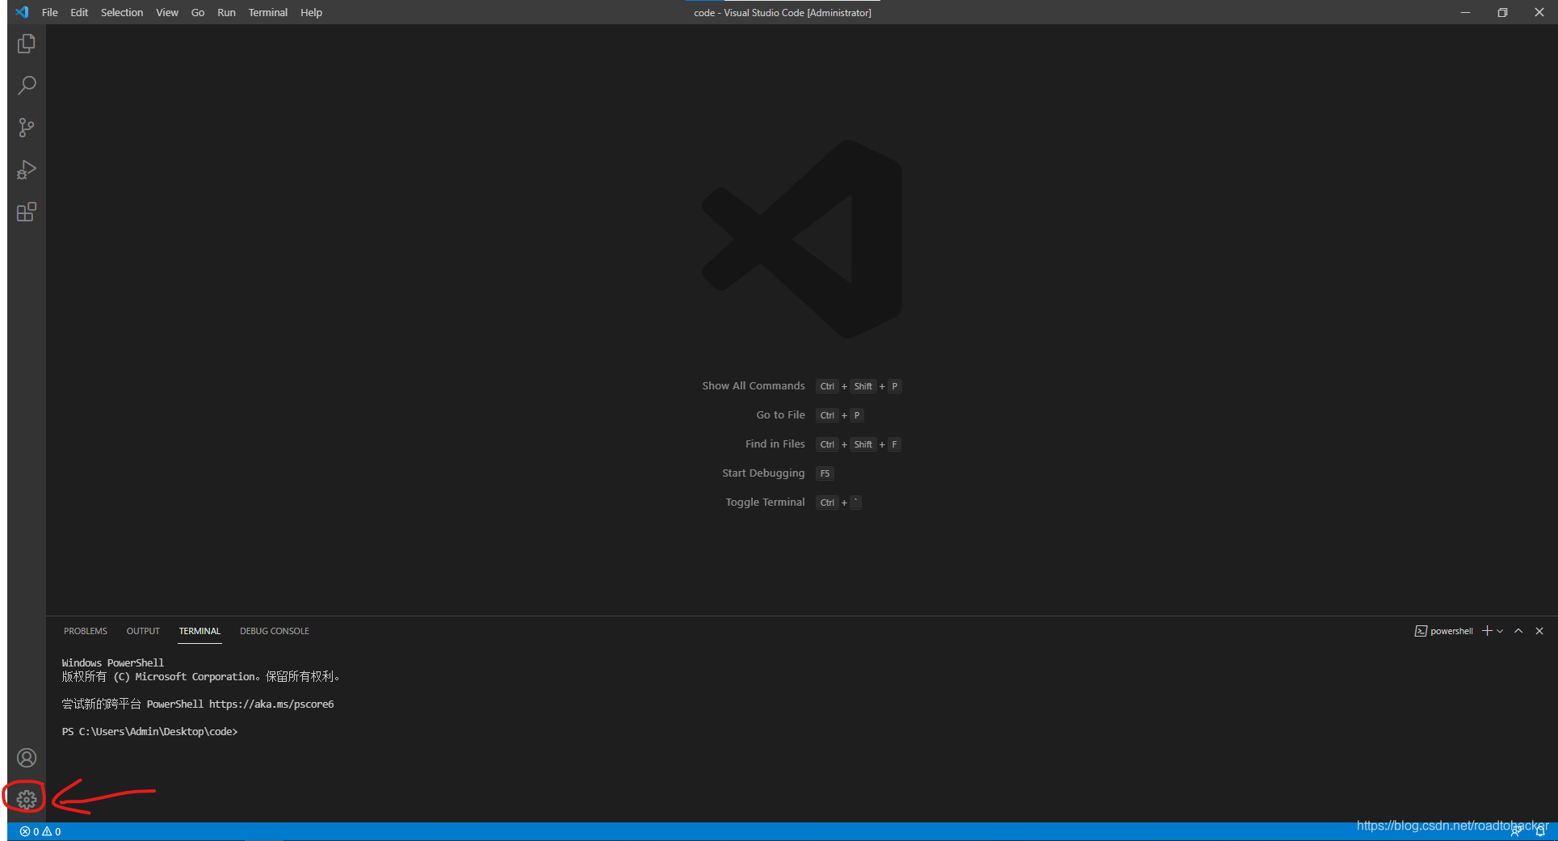1558x841 pixels.
Task: Open the Selection menu
Action: coord(122,12)
